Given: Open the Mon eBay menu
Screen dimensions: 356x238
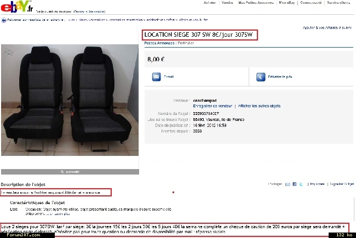Looking at the screenshot, I should pyautogui.click(x=287, y=3).
